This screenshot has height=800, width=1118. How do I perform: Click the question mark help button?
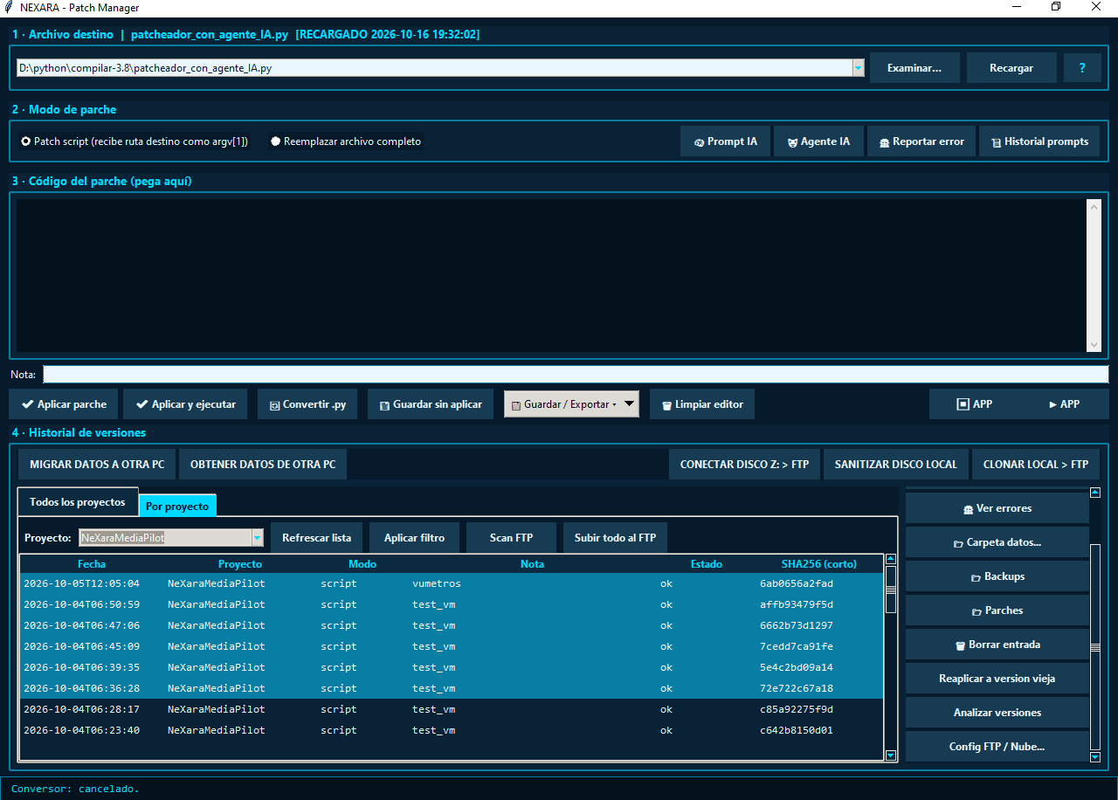pyautogui.click(x=1083, y=68)
